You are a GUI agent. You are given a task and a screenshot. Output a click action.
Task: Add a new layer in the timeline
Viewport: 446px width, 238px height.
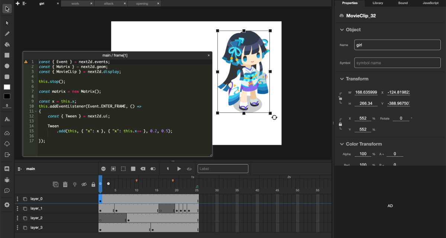click(55, 184)
